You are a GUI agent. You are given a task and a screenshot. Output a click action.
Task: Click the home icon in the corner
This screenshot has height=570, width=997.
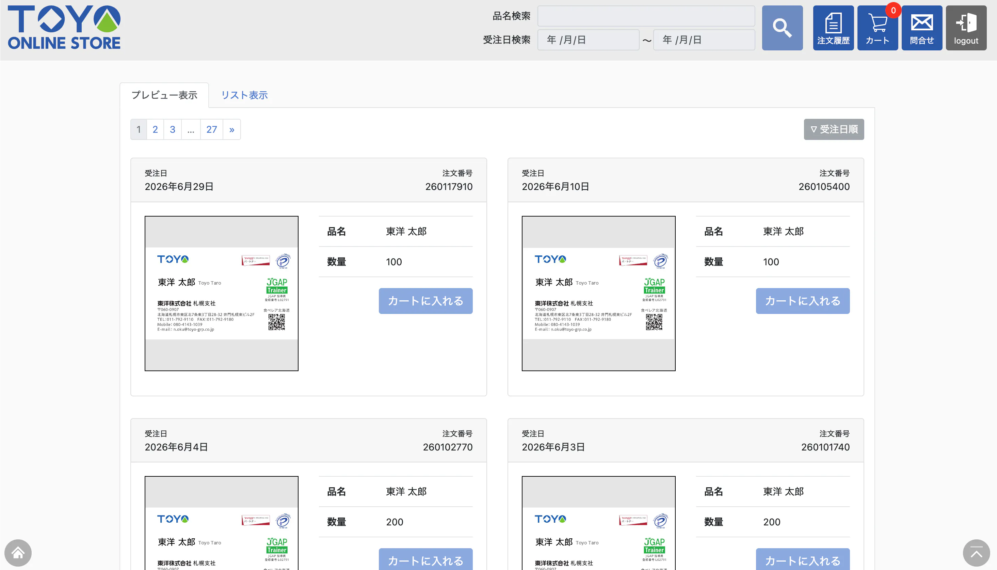click(x=18, y=553)
